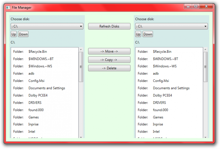This screenshot has width=220, height=149.
Task: Click left list scrollbar thumb
Action: [x=81, y=67]
